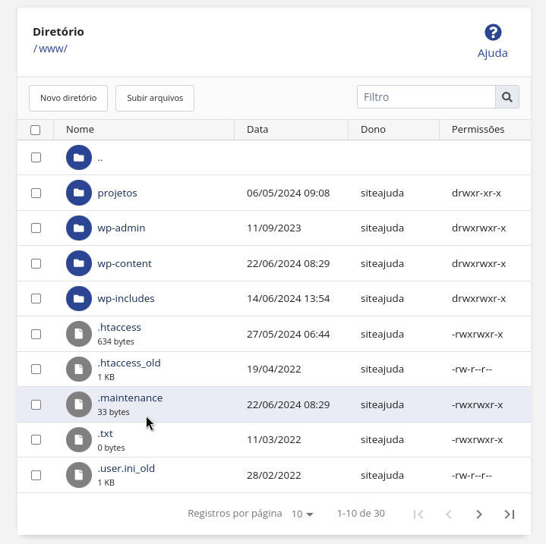Open the wp-includes folder link
This screenshot has width=546, height=544.
tap(126, 298)
